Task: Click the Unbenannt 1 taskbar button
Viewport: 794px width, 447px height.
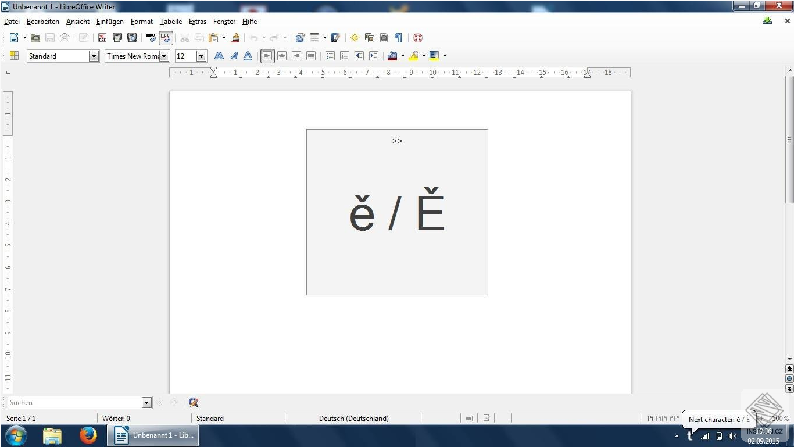Action: [x=153, y=435]
